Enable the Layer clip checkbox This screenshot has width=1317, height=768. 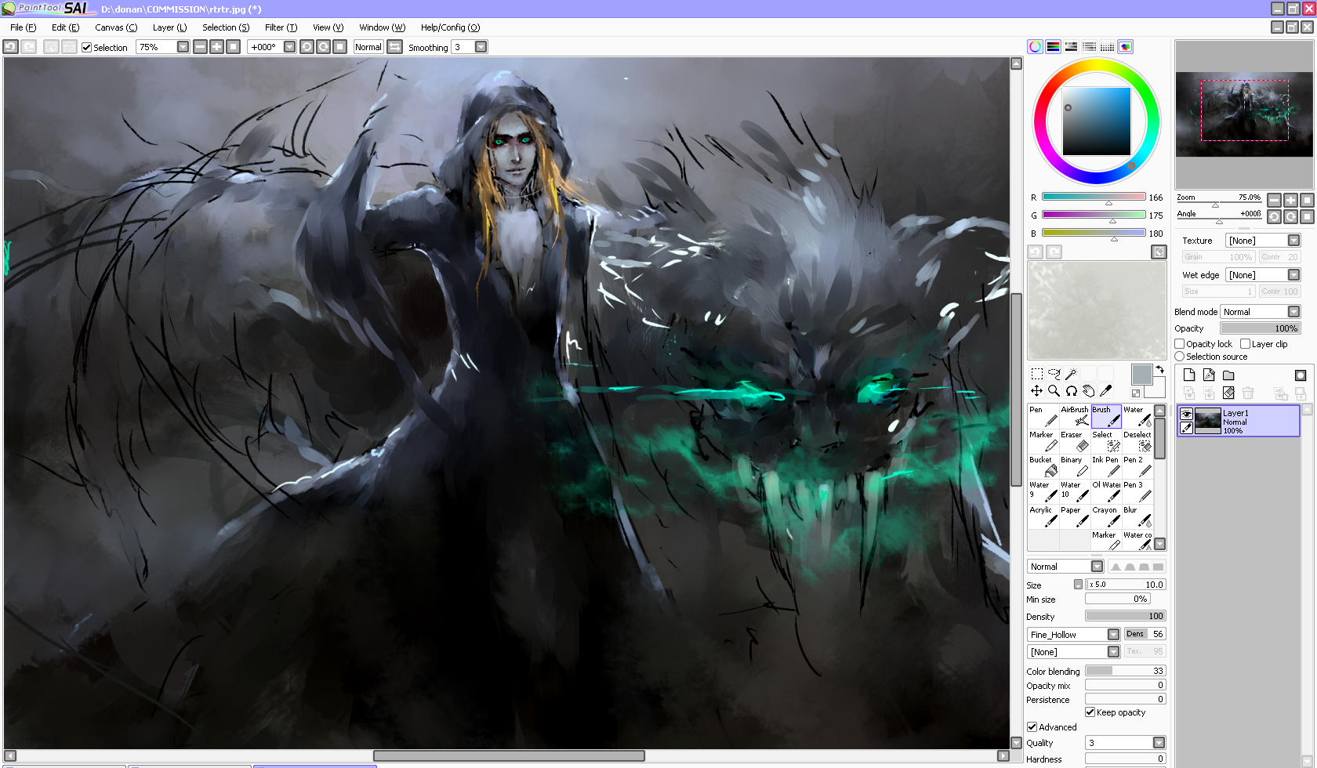tap(1245, 344)
